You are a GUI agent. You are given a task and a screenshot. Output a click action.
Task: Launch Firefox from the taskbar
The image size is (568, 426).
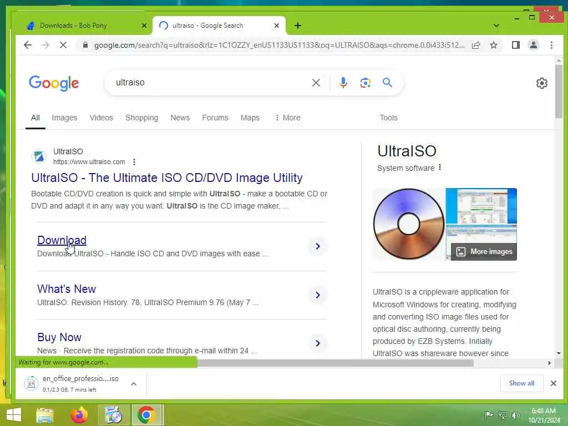point(79,415)
